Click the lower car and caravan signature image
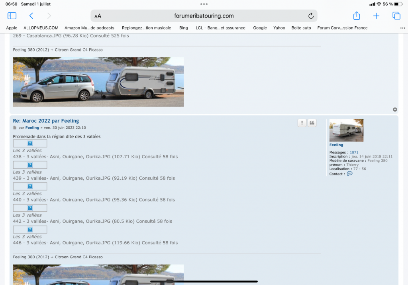 (98, 275)
